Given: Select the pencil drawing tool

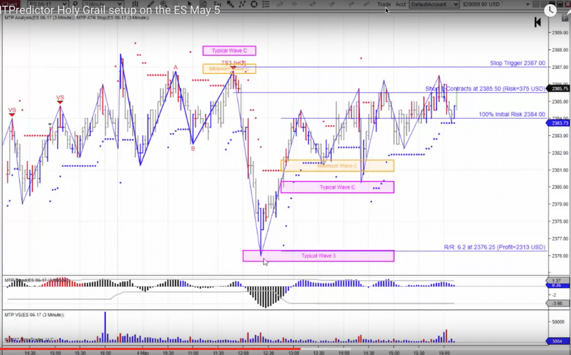Looking at the screenshot, I should [151, 4].
